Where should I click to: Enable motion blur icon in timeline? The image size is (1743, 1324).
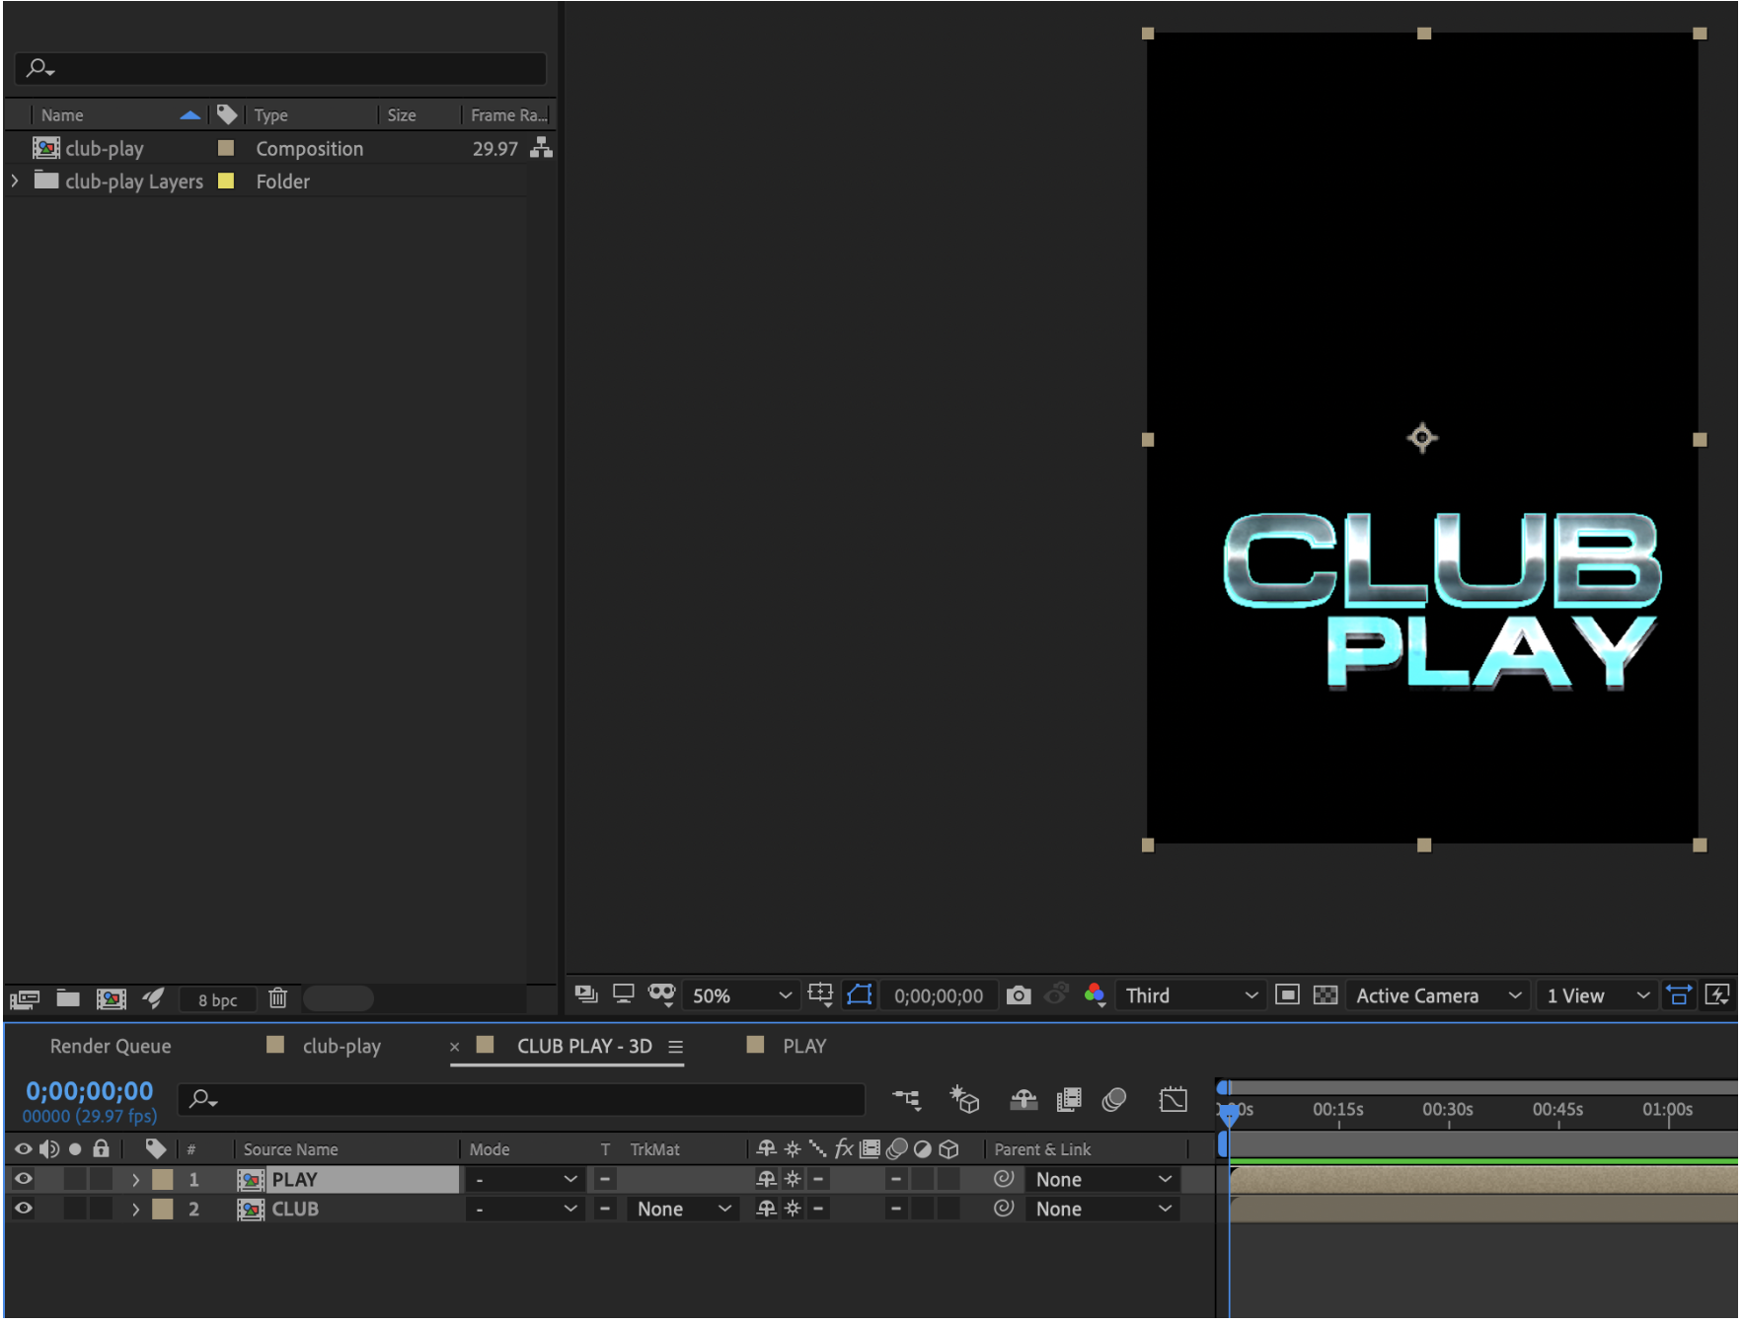1114,1099
